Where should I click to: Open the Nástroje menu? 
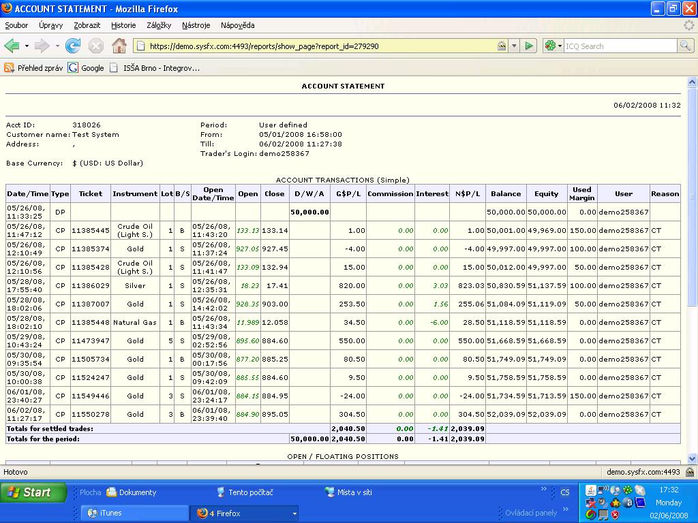[x=196, y=25]
